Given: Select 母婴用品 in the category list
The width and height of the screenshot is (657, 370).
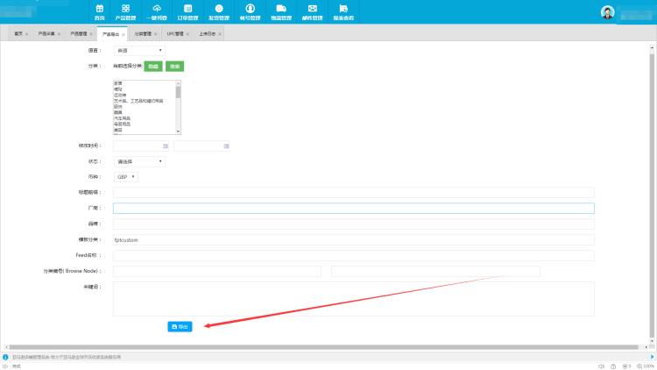Looking at the screenshot, I should (122, 125).
